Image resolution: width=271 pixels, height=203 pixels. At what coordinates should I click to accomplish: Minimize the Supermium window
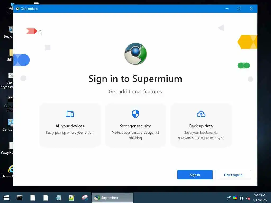(227, 8)
